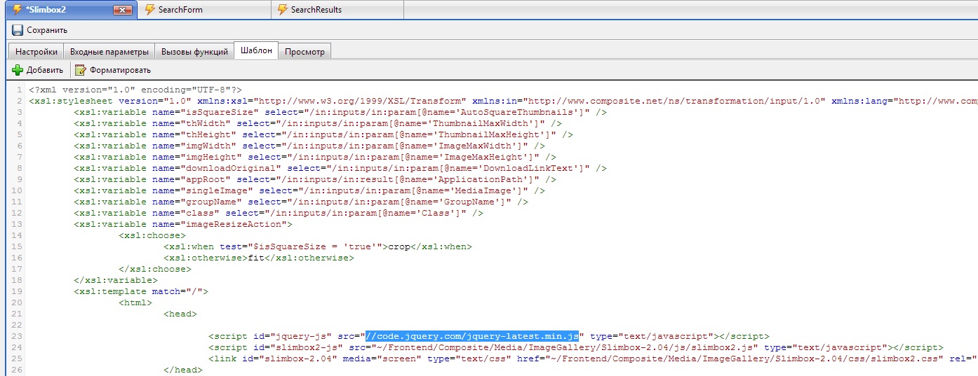Open the Вызовы функций tab

tap(194, 52)
